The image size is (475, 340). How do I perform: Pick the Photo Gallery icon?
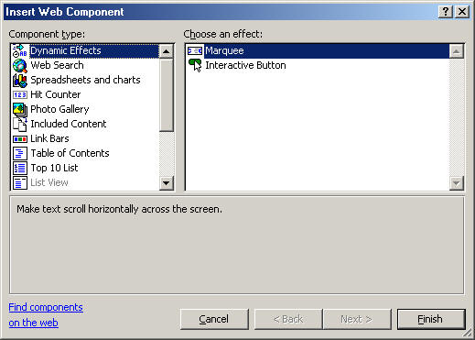click(20, 109)
